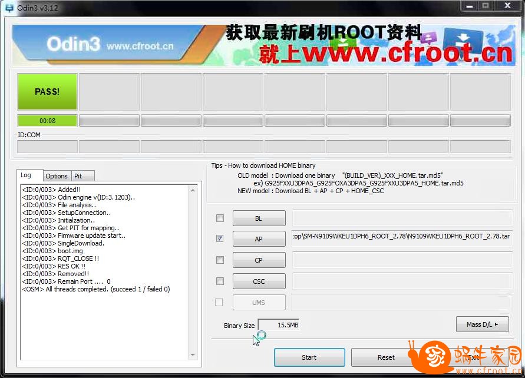Click the log scrollbar down arrow
Viewport: 525px width, 378px height.
pos(193,355)
